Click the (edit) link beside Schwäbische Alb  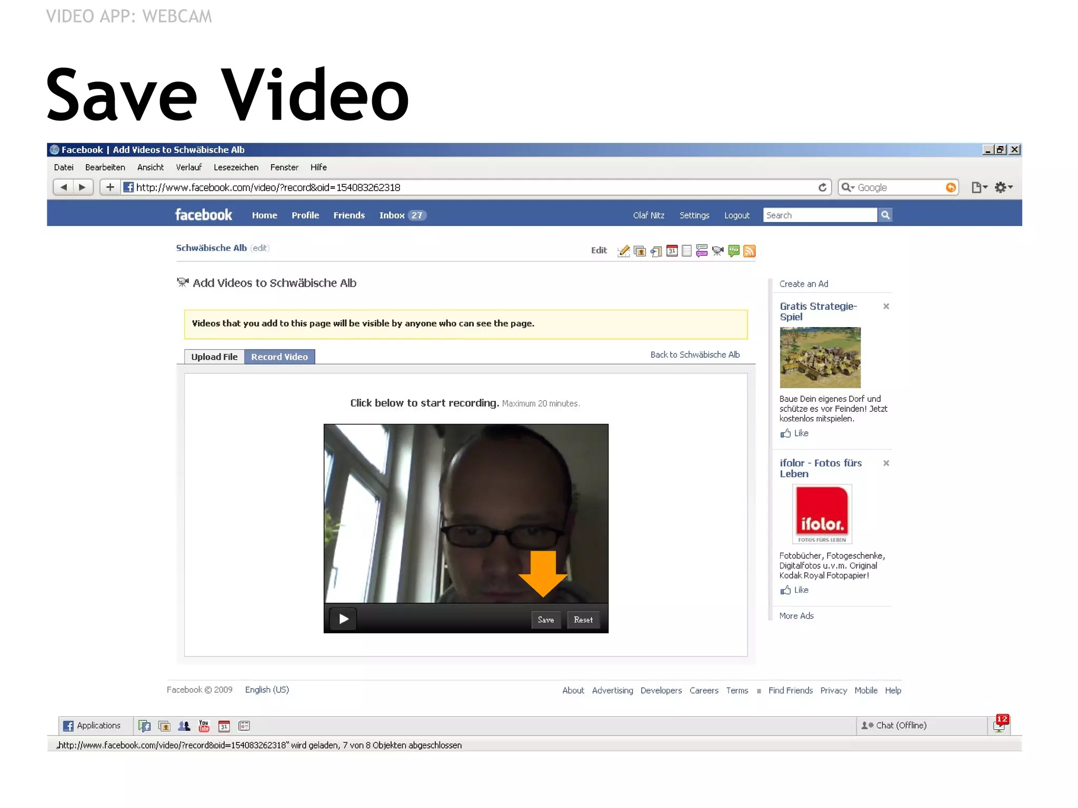pos(259,248)
